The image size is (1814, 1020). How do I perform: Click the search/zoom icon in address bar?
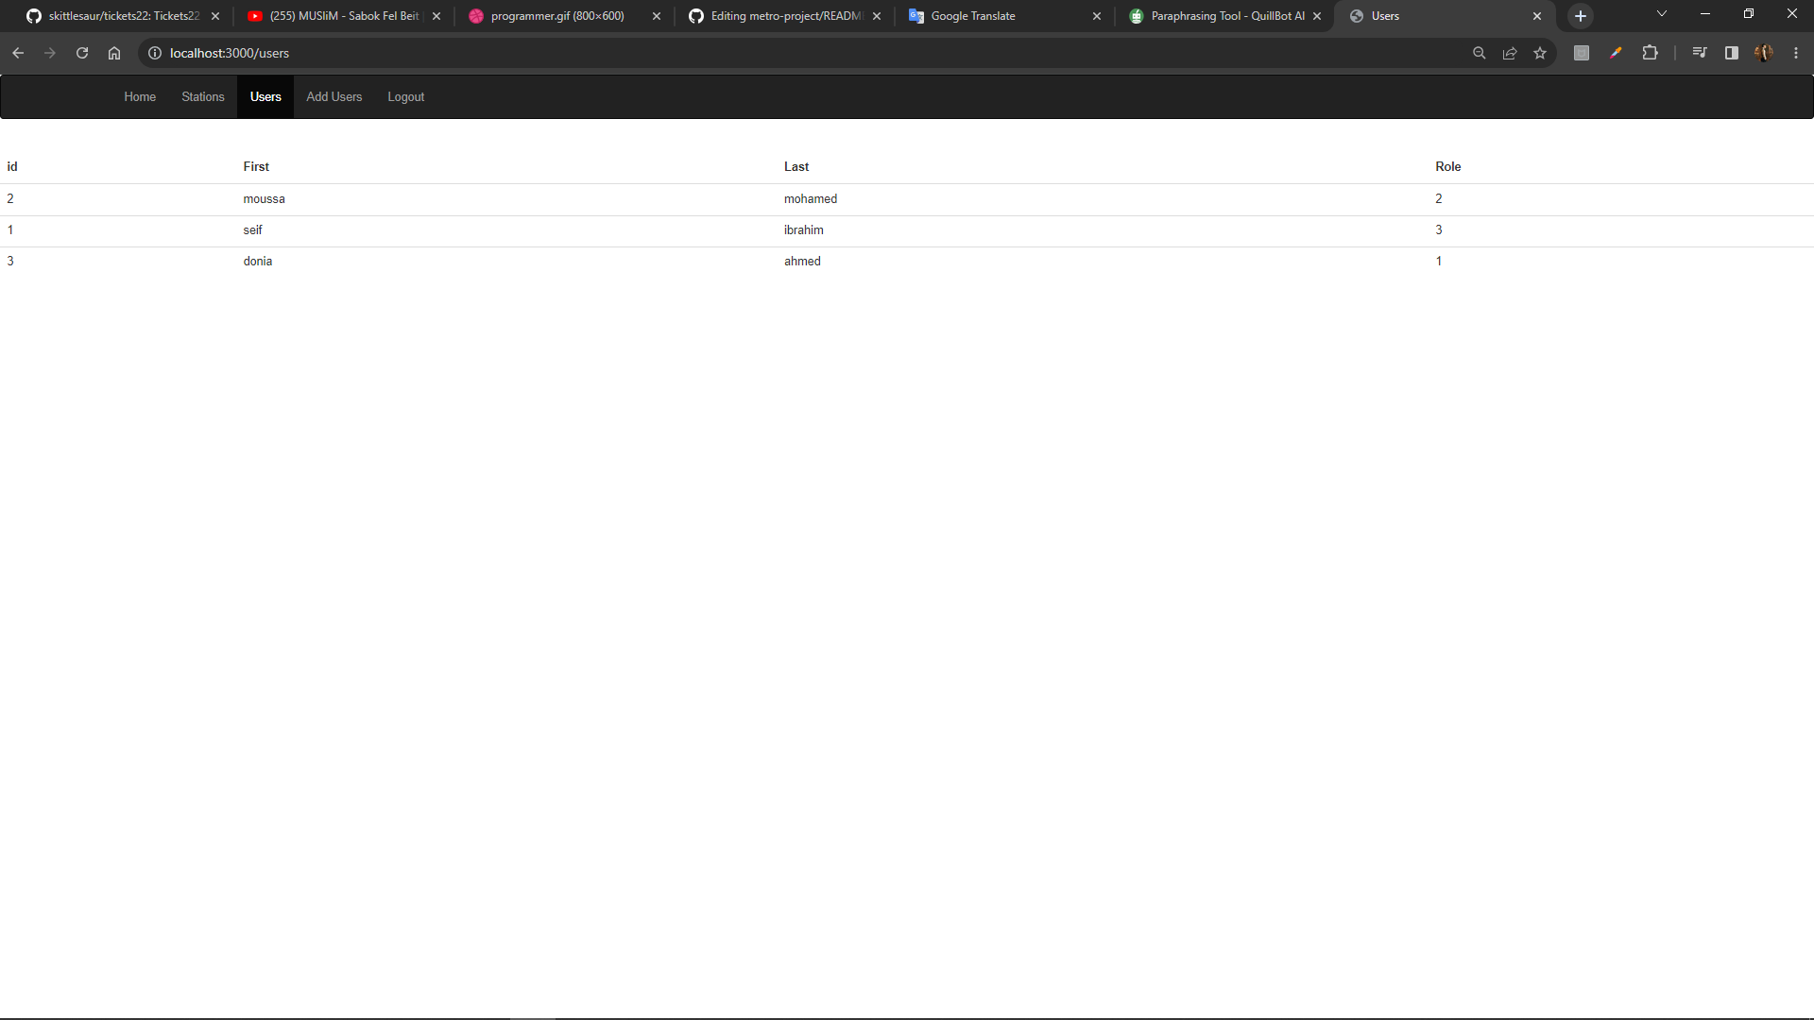pyautogui.click(x=1480, y=53)
